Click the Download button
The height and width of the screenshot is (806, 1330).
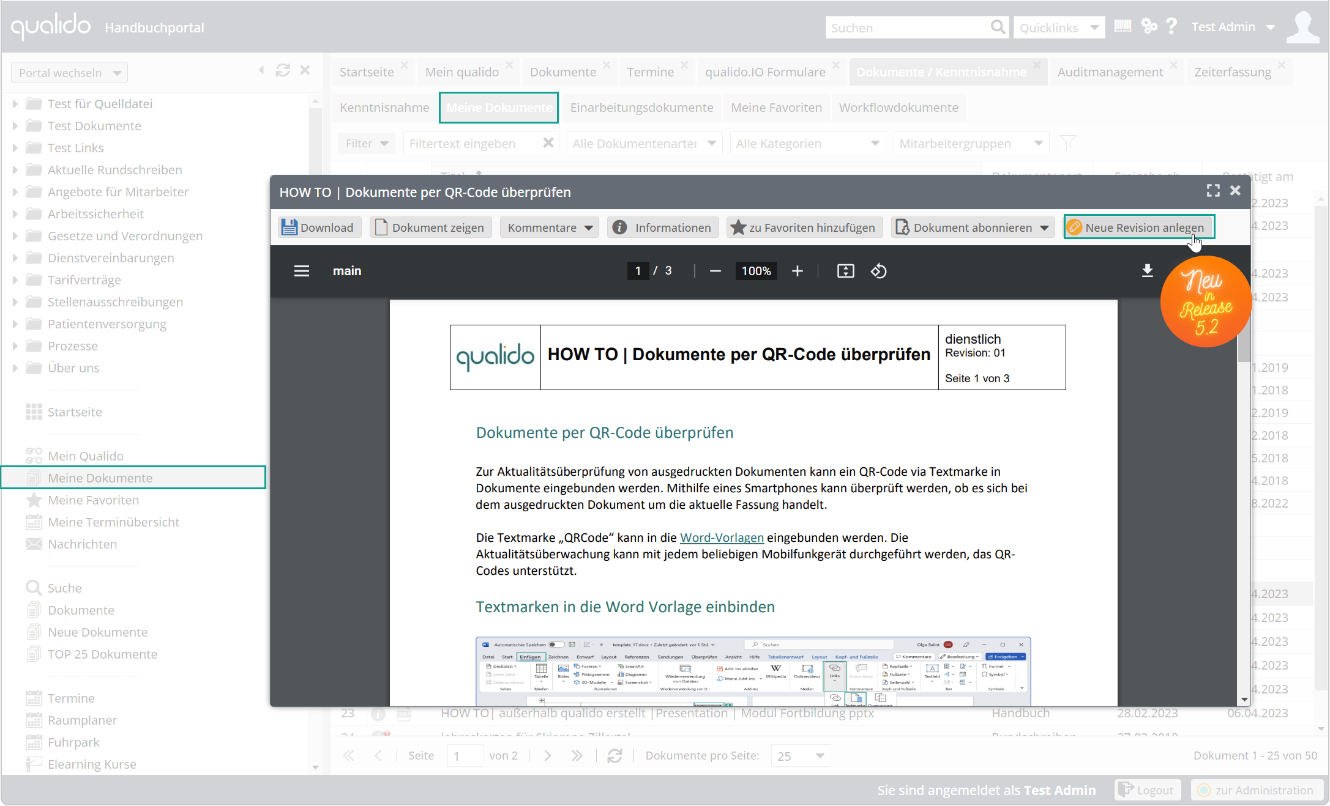319,227
